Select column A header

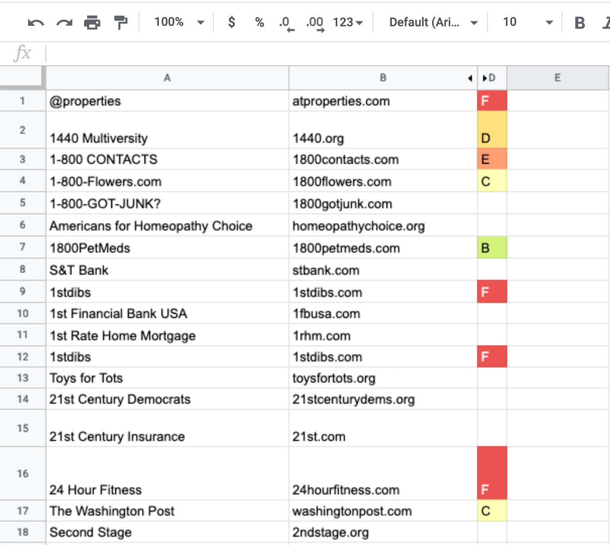pos(167,78)
